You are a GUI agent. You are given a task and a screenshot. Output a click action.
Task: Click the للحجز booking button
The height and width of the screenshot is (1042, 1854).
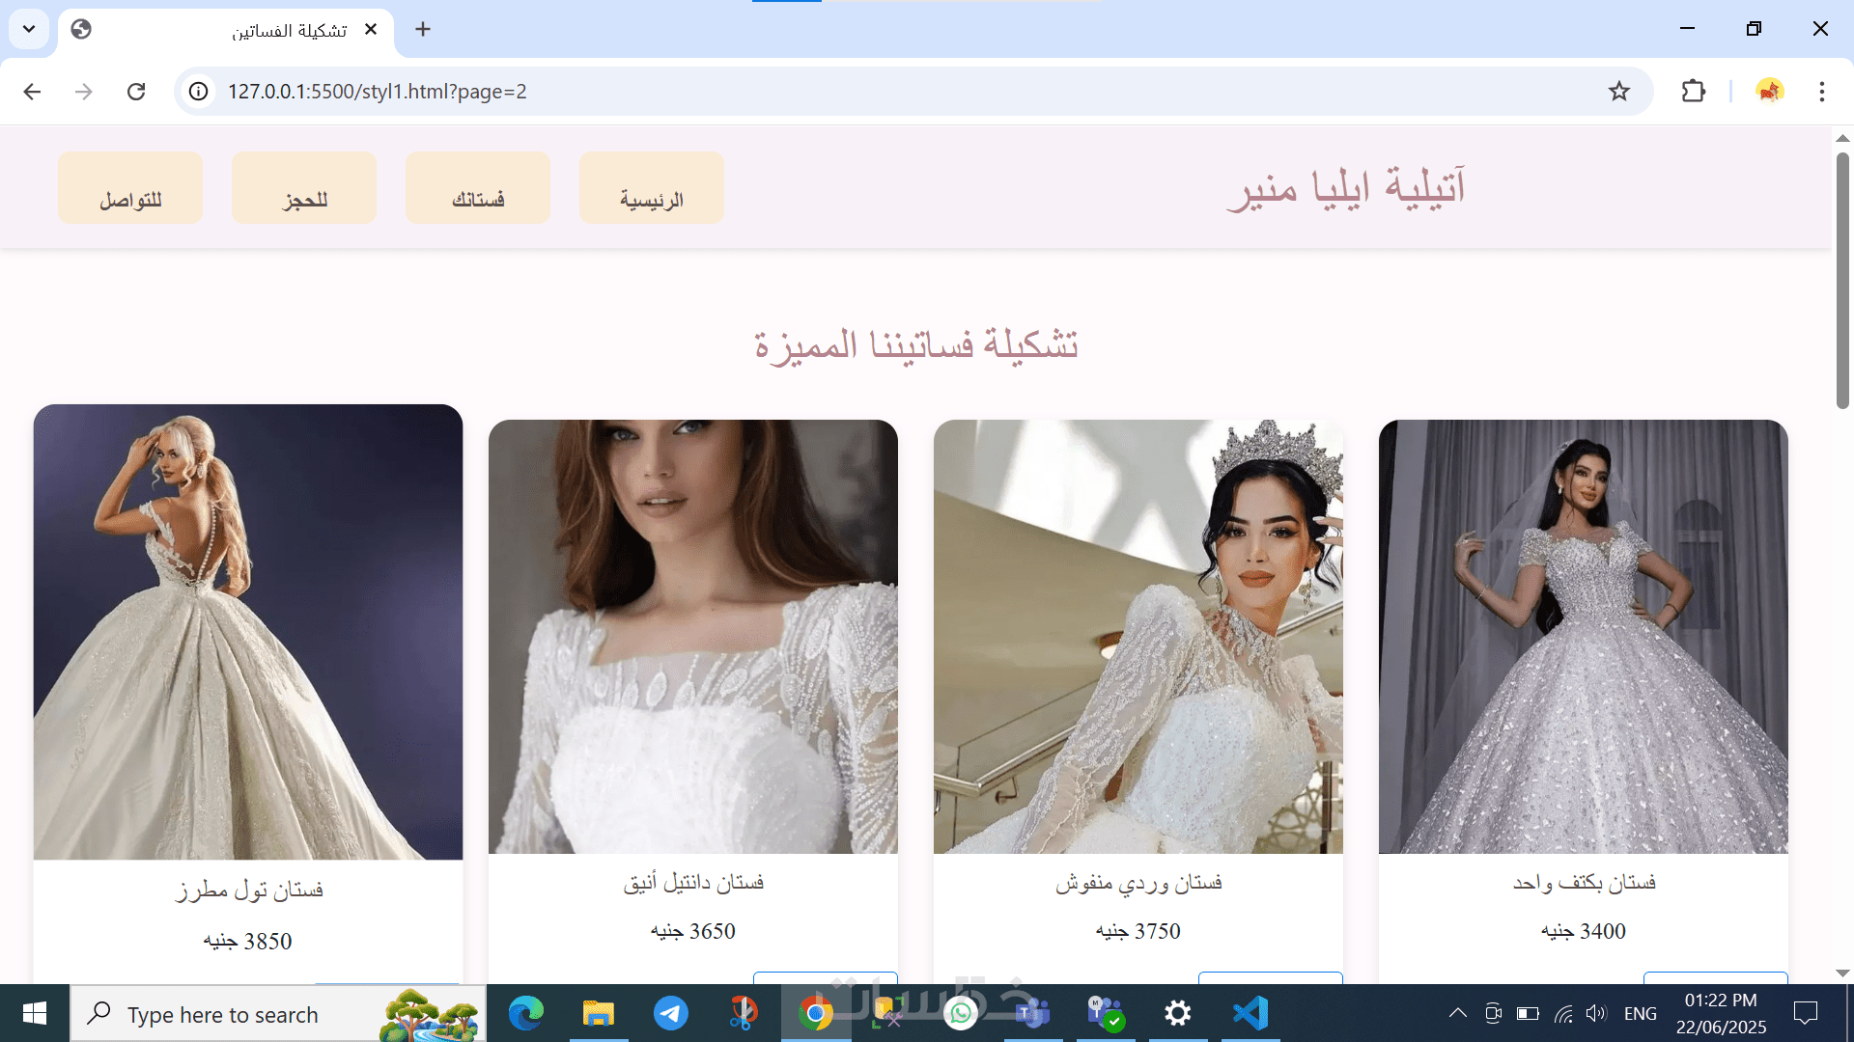[x=304, y=188]
